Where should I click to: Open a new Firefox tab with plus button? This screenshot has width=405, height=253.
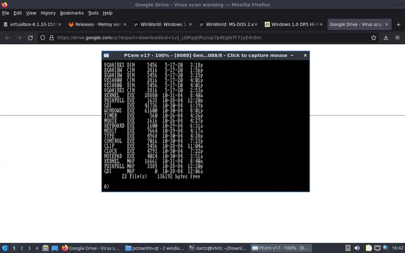[398, 24]
